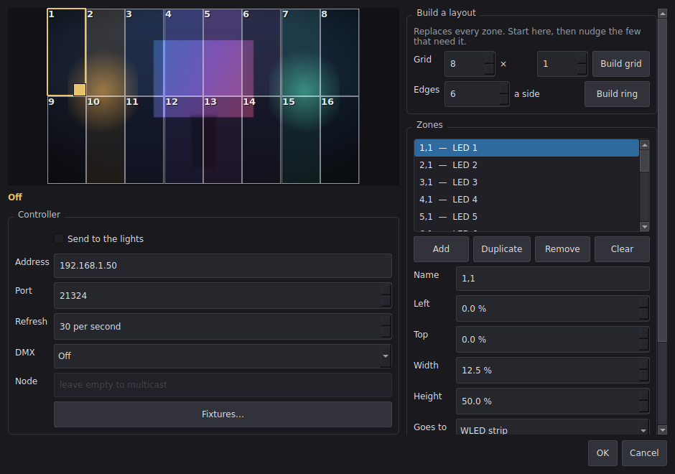Click the Node input field

[223, 385]
